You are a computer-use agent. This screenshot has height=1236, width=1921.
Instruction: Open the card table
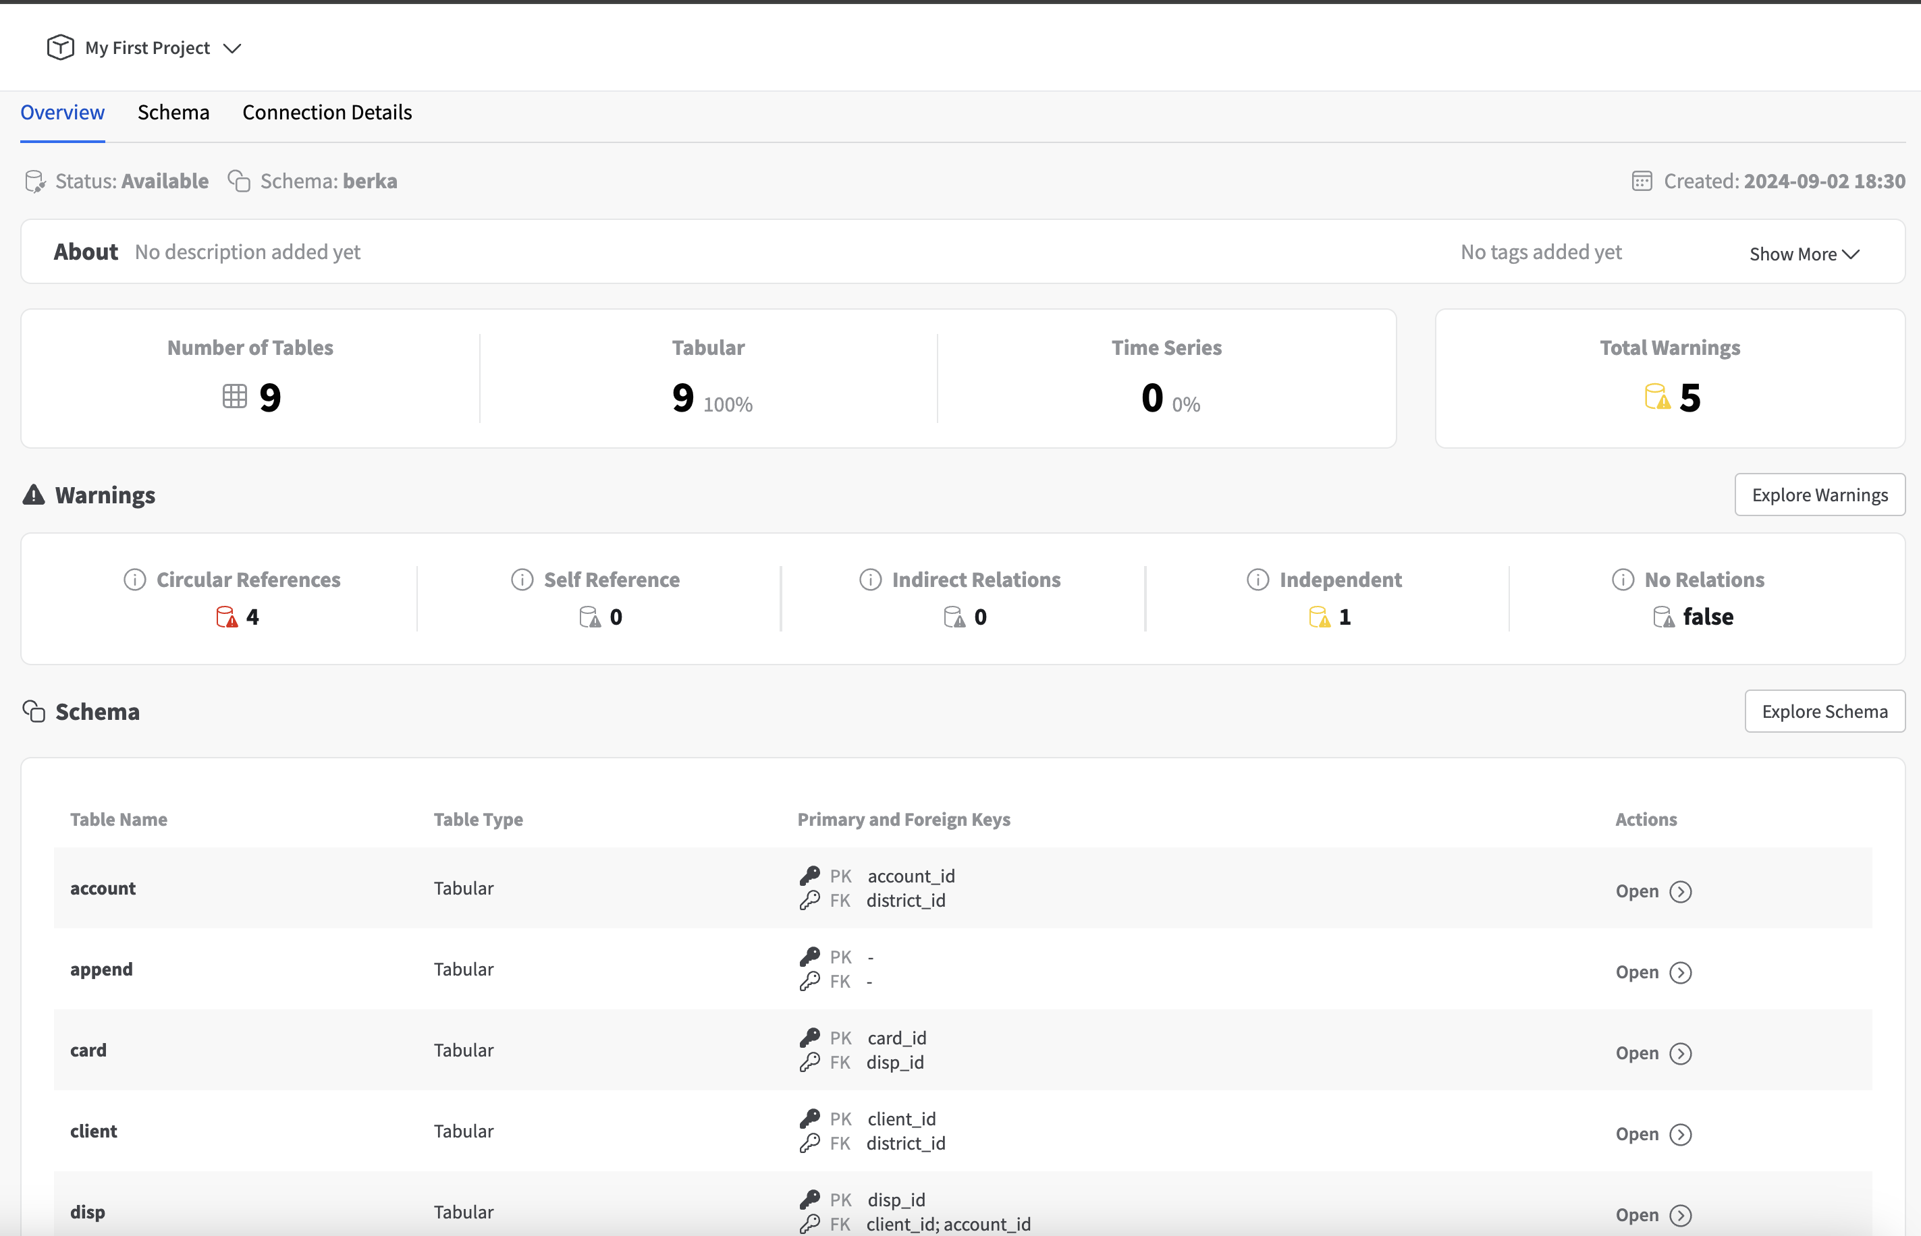[x=1653, y=1053]
